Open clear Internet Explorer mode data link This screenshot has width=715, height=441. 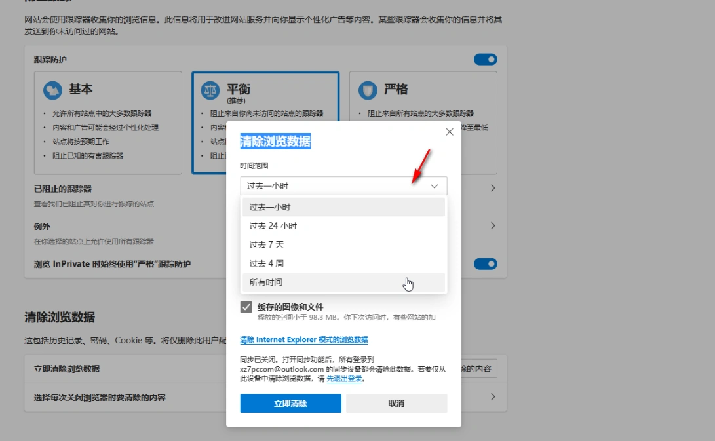click(304, 340)
